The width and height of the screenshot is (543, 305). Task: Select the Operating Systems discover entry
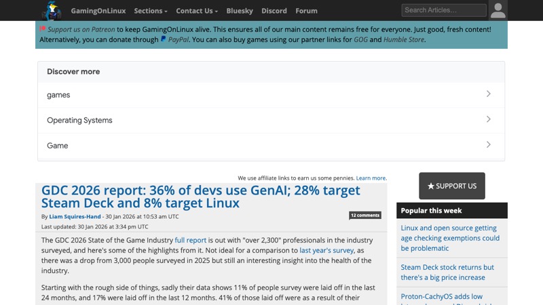(271, 120)
